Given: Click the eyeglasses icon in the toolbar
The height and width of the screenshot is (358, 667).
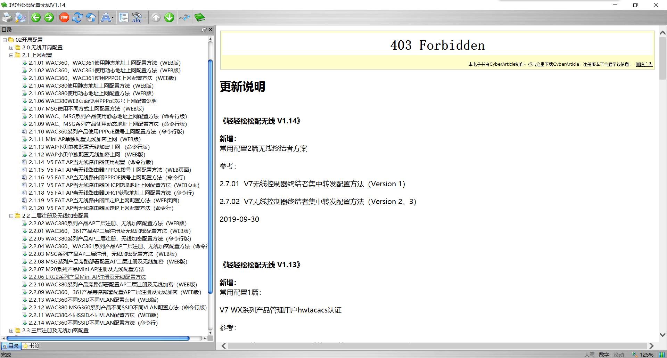Looking at the screenshot, I should pyautogui.click(x=184, y=17).
